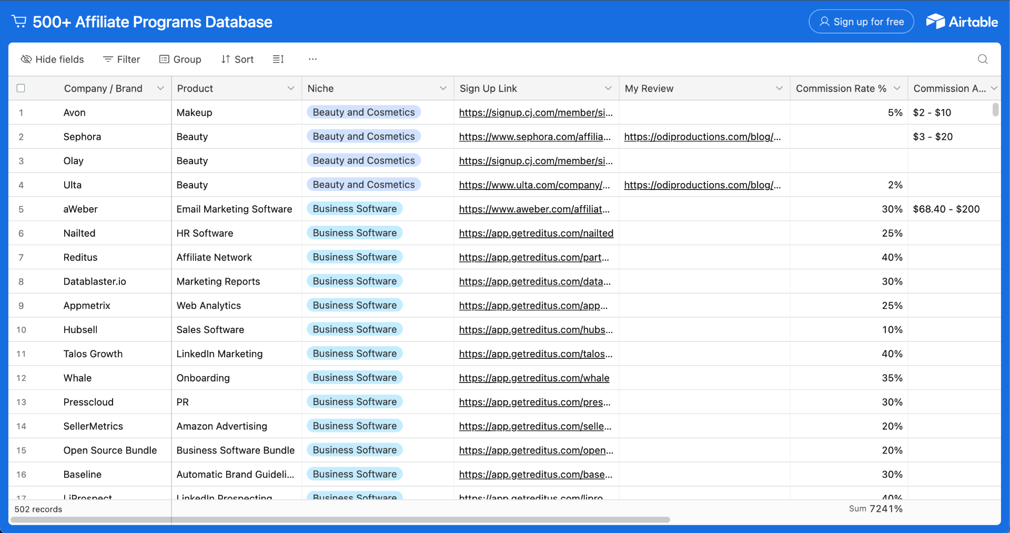Open Sephora's odiproductions review link
This screenshot has height=533, width=1010.
point(702,137)
